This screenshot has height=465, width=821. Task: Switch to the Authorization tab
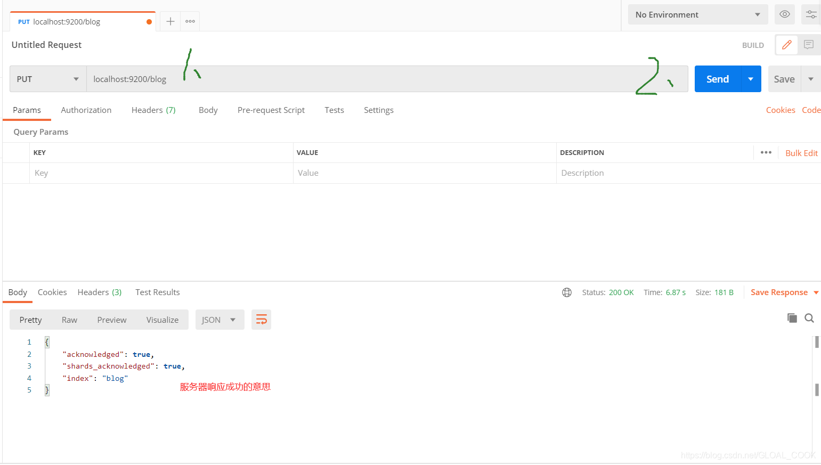point(86,110)
